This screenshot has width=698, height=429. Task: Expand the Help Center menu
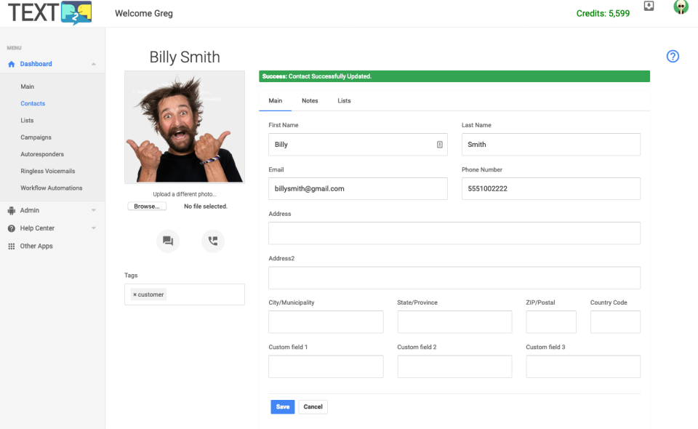(94, 228)
